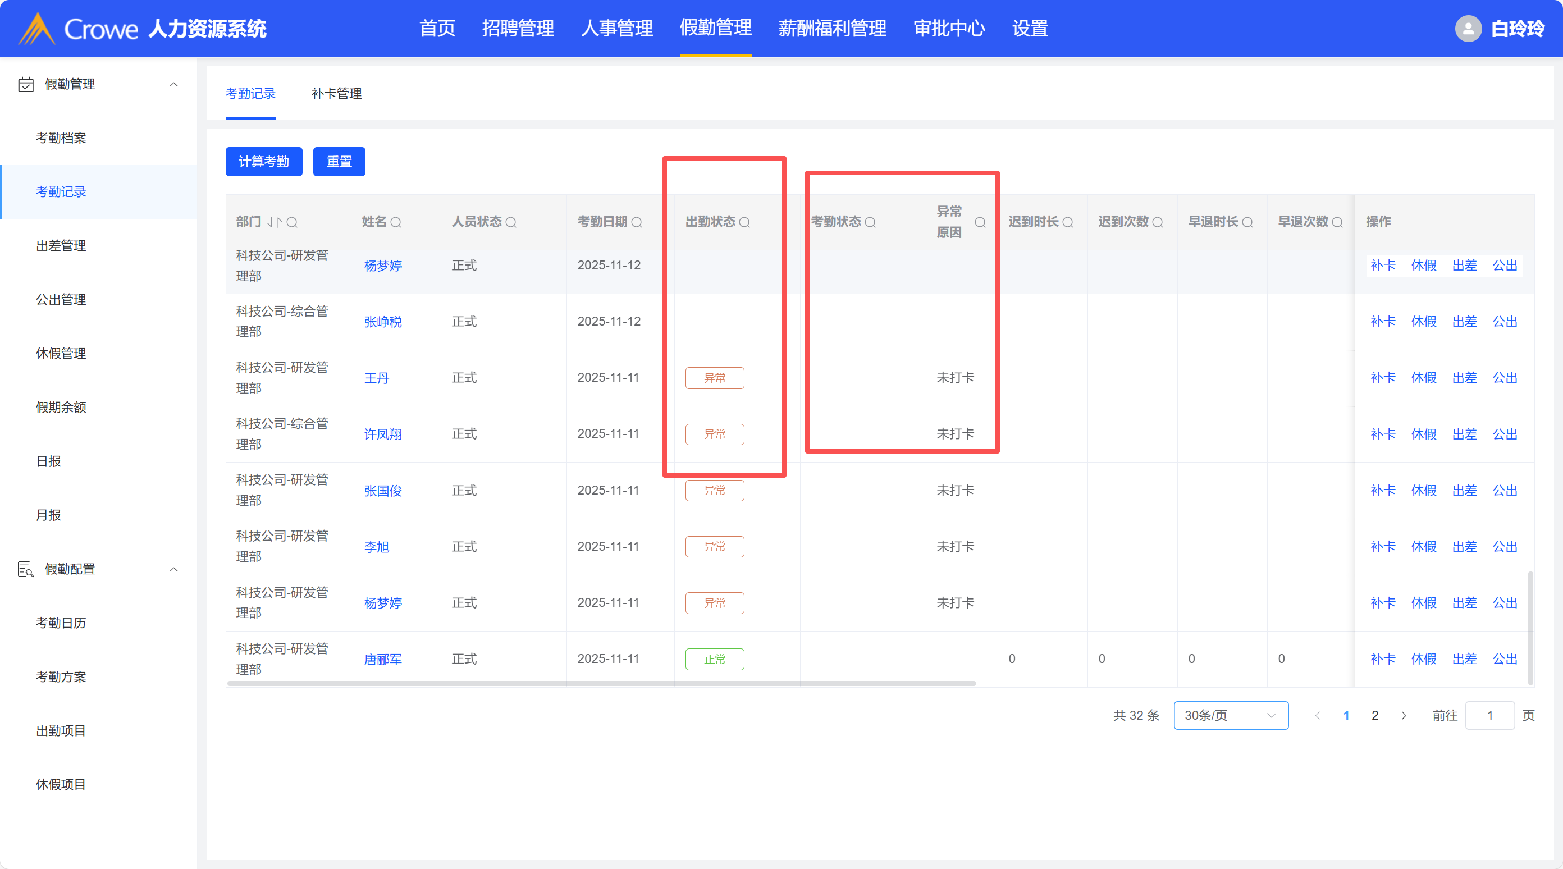Click search icon beside 出勤状态 header

click(x=744, y=222)
